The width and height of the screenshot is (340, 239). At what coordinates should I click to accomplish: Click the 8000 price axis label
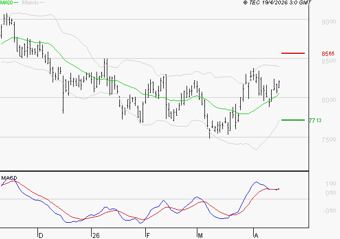pos(329,100)
